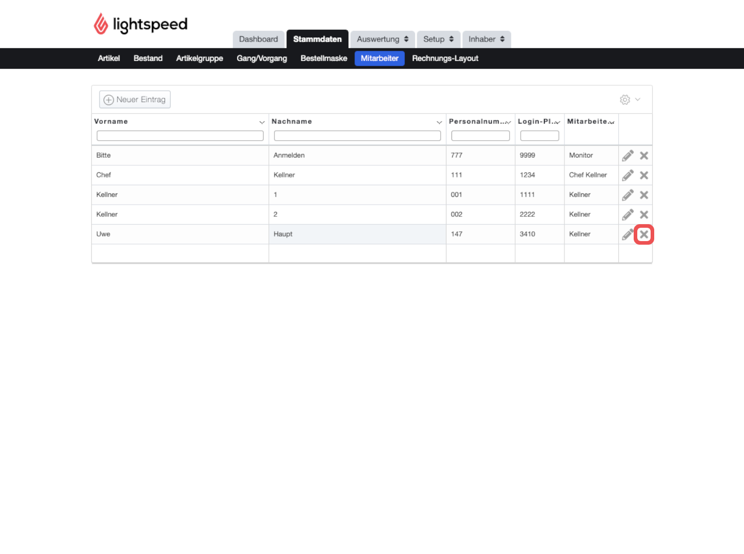The image size is (744, 554).
Task: Expand the Setup dropdown tab
Action: [439, 39]
